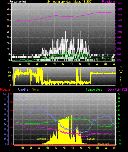Click the red 'Pioggia' legend label
This screenshot has height=152, width=128.
point(5,90)
